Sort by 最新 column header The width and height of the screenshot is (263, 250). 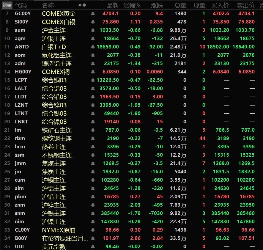113,5
